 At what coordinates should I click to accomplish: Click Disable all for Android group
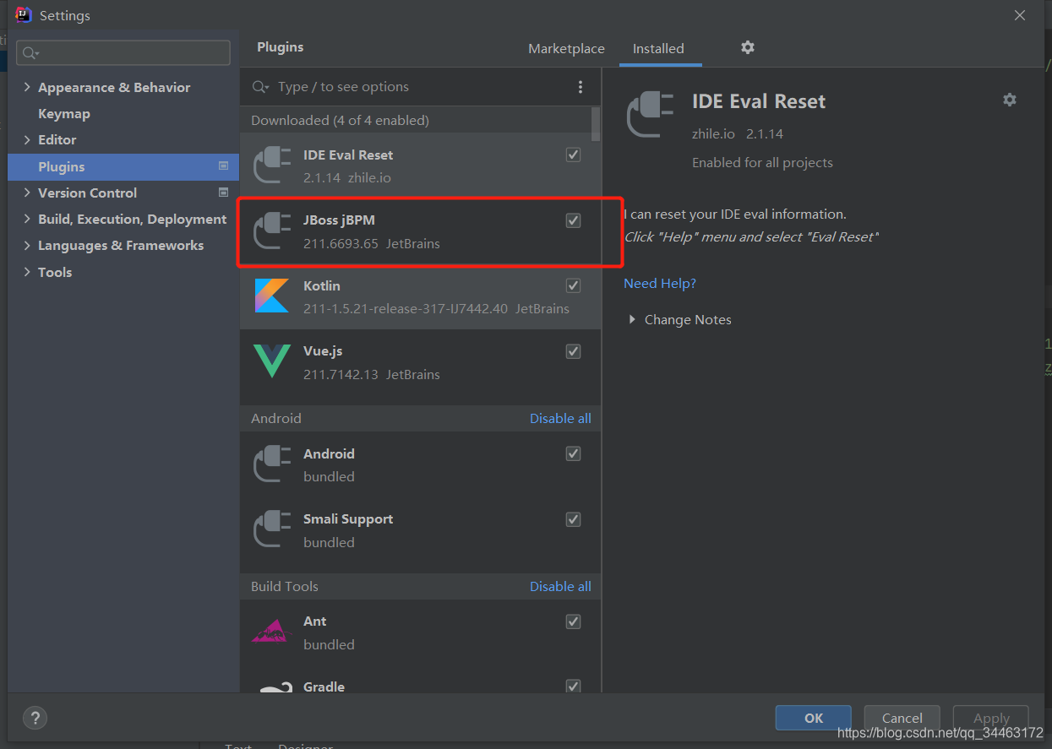560,419
